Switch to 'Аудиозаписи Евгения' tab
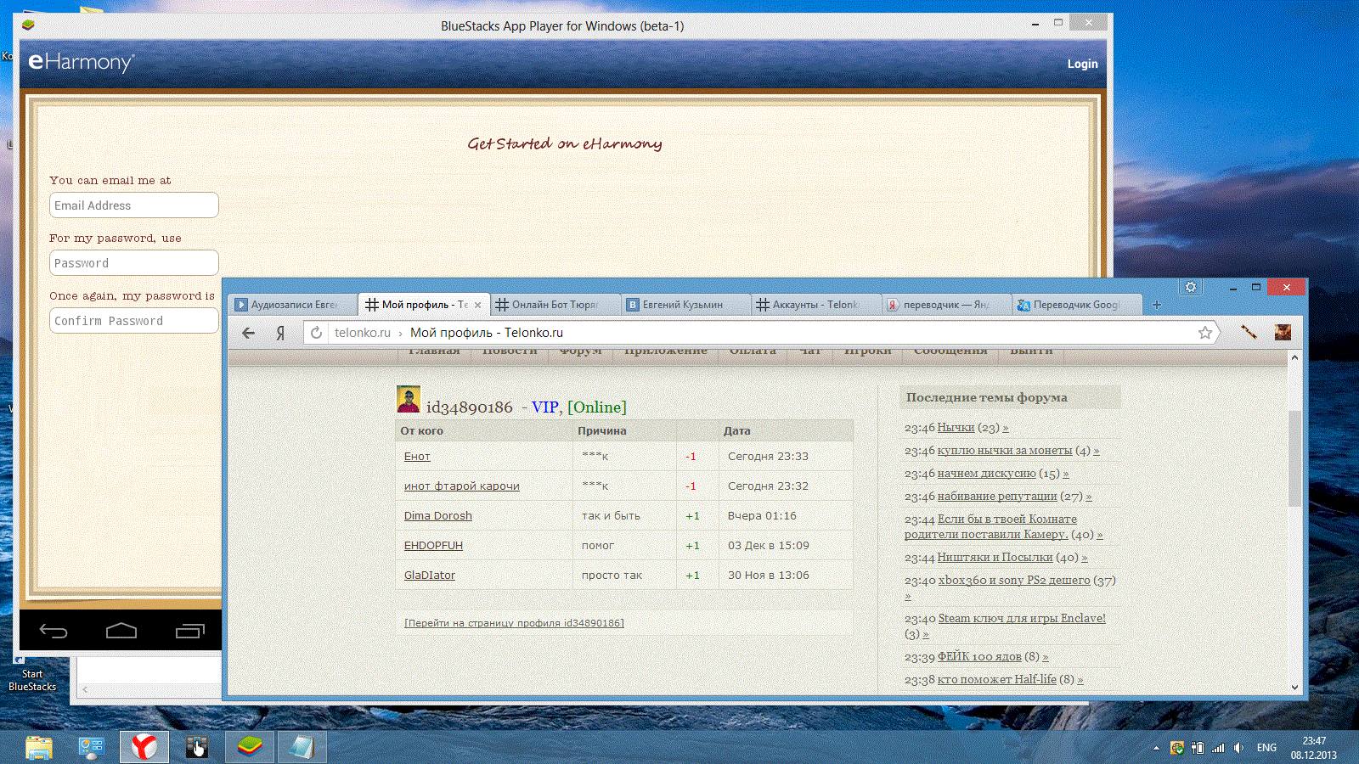 (x=293, y=305)
